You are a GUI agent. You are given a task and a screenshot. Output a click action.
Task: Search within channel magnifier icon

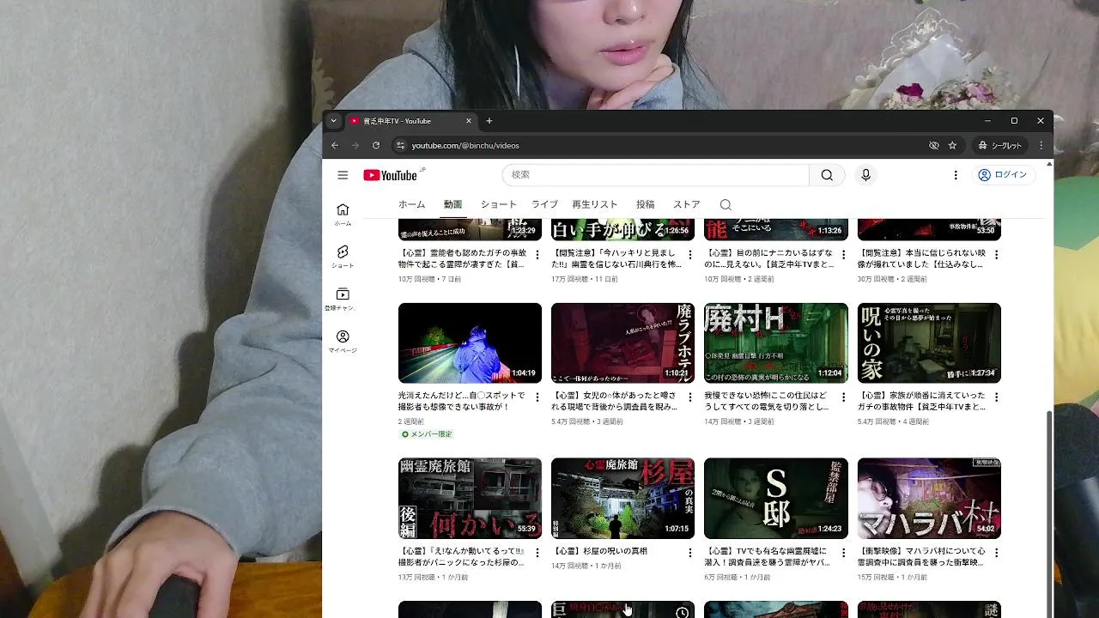point(726,204)
